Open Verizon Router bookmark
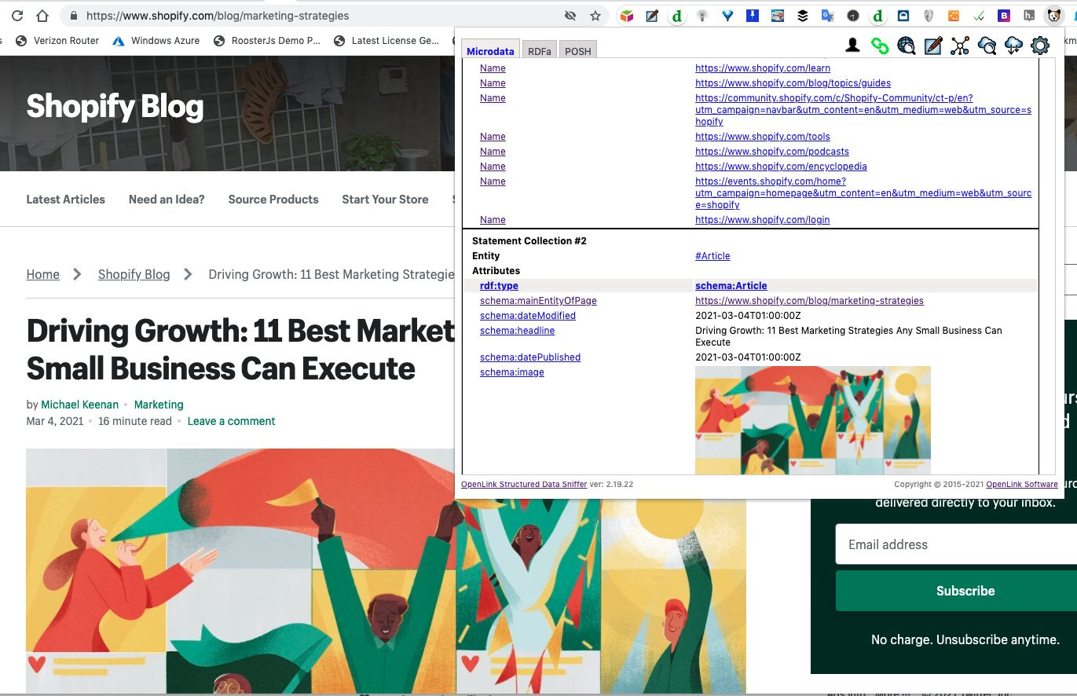Screen dimensions: 1077x696 coord(57,40)
